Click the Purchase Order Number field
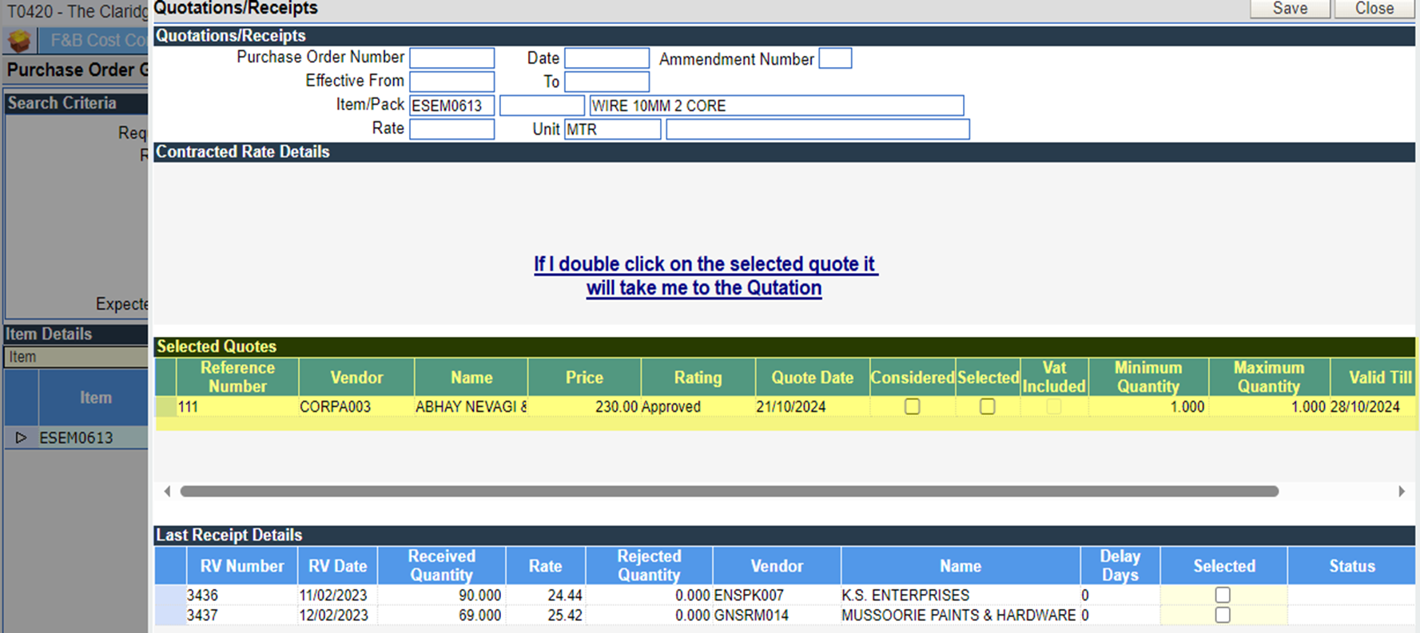Image resolution: width=1420 pixels, height=633 pixels. pyautogui.click(x=451, y=58)
